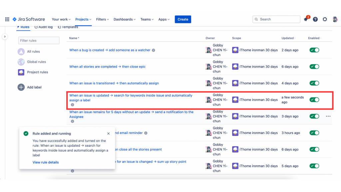This screenshot has width=341, height=192.
Task: Click info icon beside the watcher rule
Action: tap(154, 50)
